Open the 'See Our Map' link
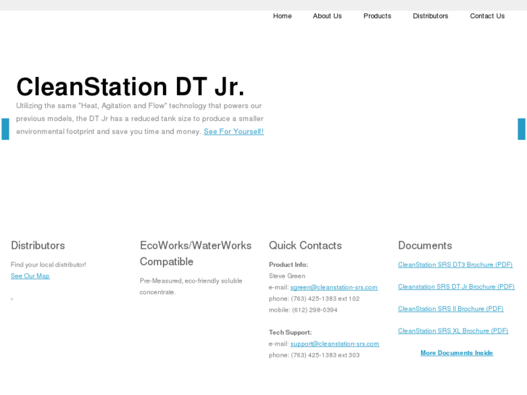This screenshot has height=395, width=527. [30, 276]
